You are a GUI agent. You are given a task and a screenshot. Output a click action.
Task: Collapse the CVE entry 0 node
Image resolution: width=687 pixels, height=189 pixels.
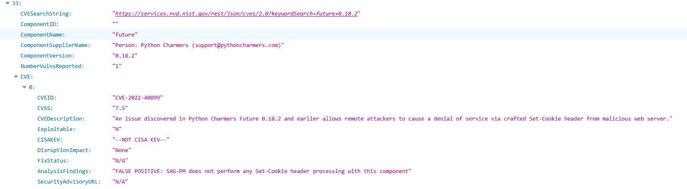click(24, 87)
